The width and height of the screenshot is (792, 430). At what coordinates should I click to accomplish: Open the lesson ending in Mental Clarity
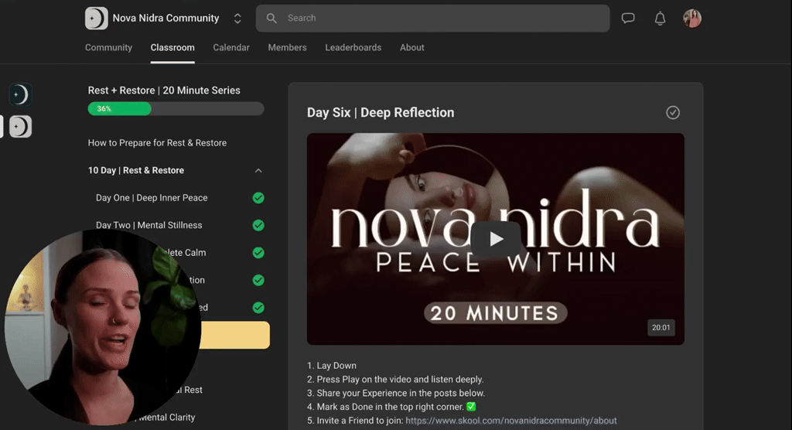click(x=167, y=418)
